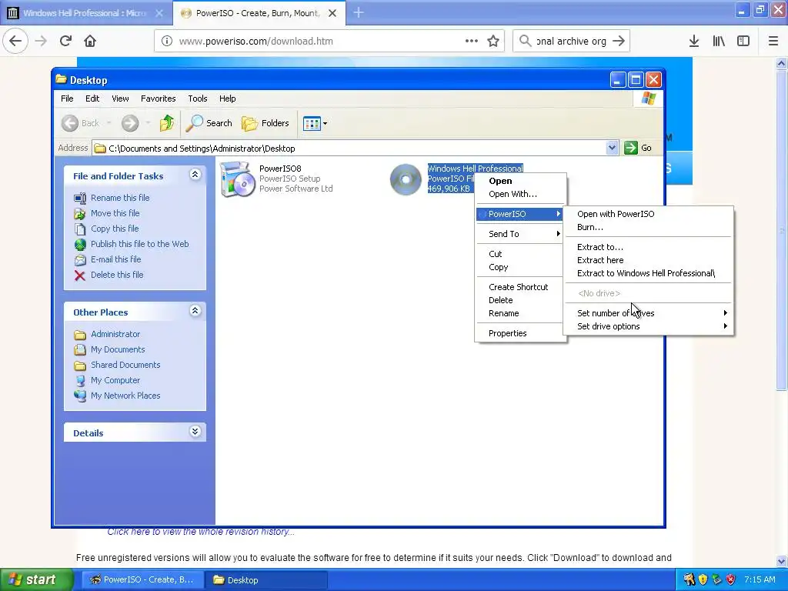Bookmark this page with the star icon

[493, 42]
